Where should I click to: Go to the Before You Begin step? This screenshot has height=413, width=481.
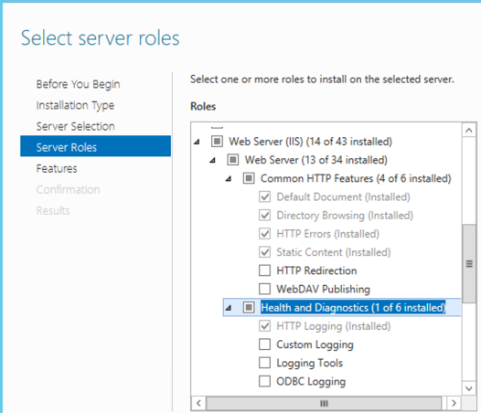click(x=78, y=84)
